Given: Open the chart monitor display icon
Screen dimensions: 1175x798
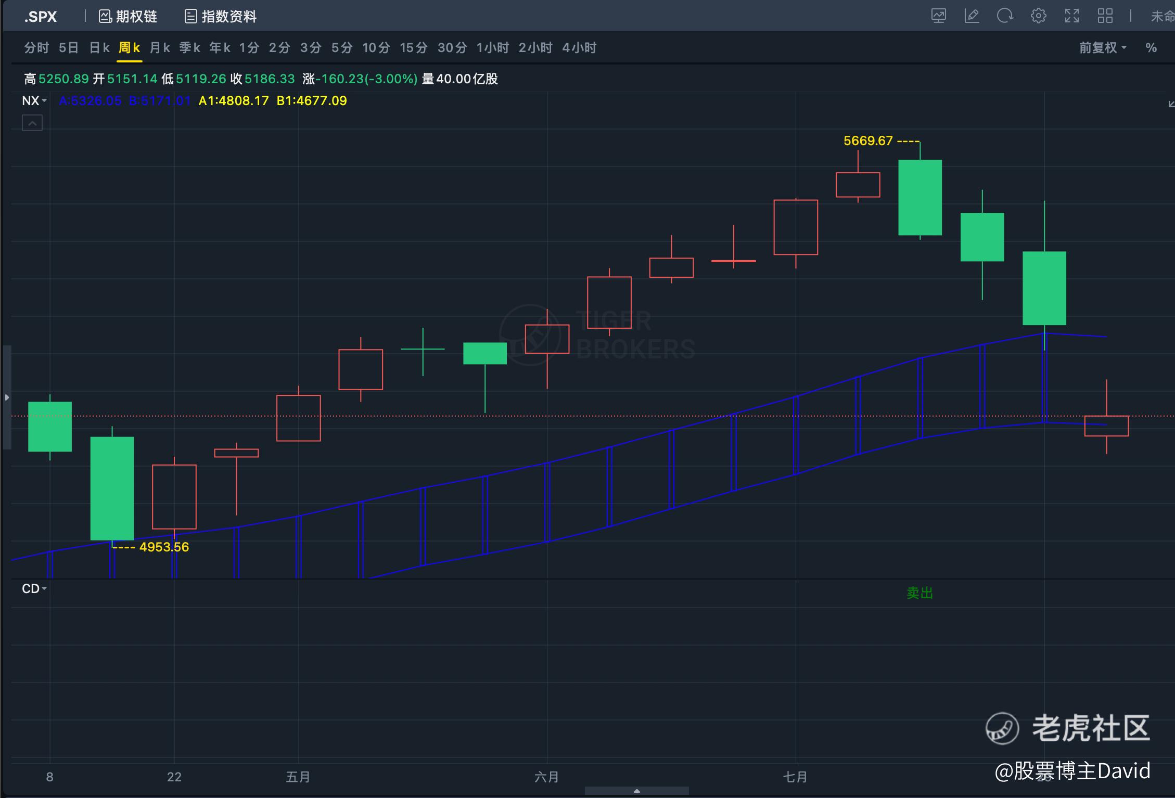Looking at the screenshot, I should pyautogui.click(x=939, y=16).
